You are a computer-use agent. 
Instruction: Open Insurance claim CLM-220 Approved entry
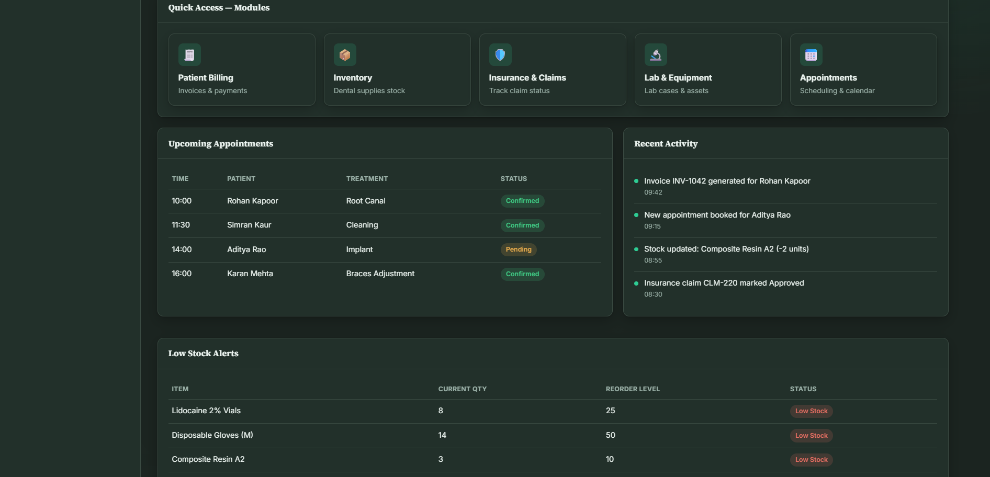pos(785,288)
